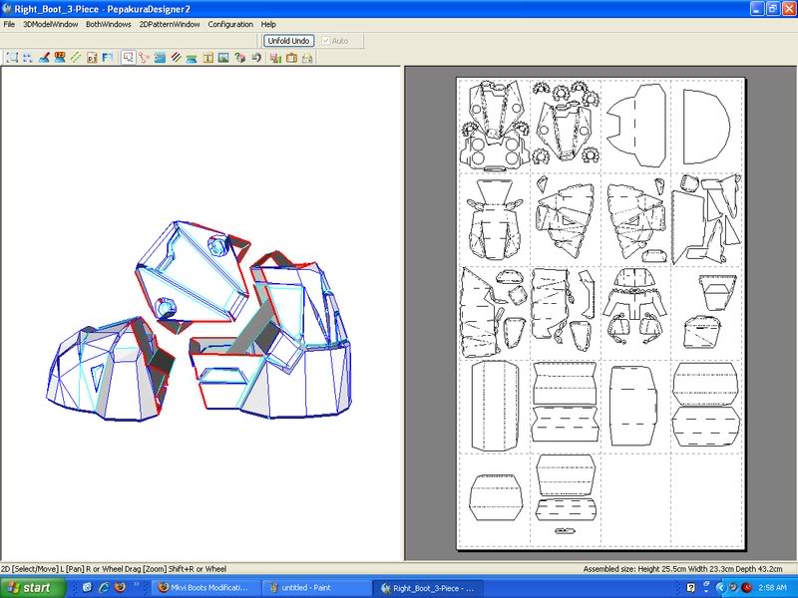The height and width of the screenshot is (598, 798).
Task: Click the orange 123 numbering toolbar icon
Action: [60, 58]
